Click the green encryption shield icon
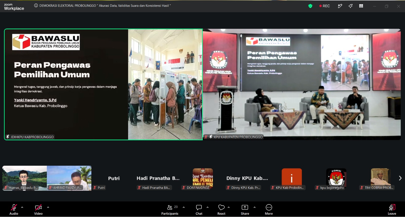 point(310,6)
